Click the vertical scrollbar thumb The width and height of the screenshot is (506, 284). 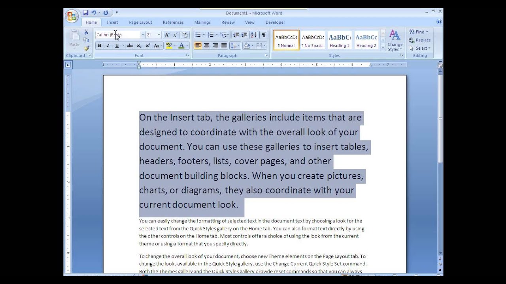click(x=440, y=118)
